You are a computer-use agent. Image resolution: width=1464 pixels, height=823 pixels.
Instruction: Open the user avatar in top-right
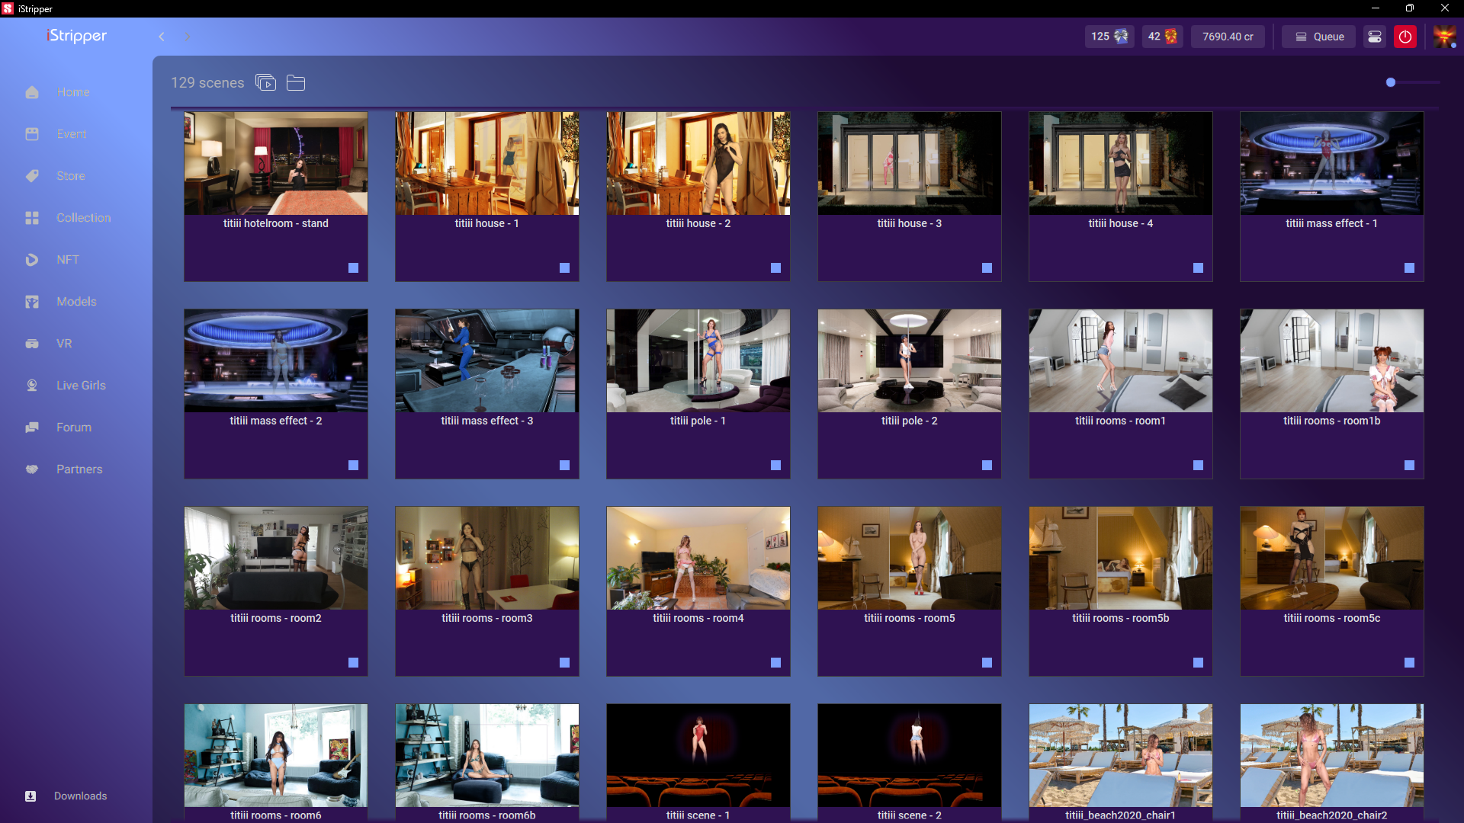1443,37
